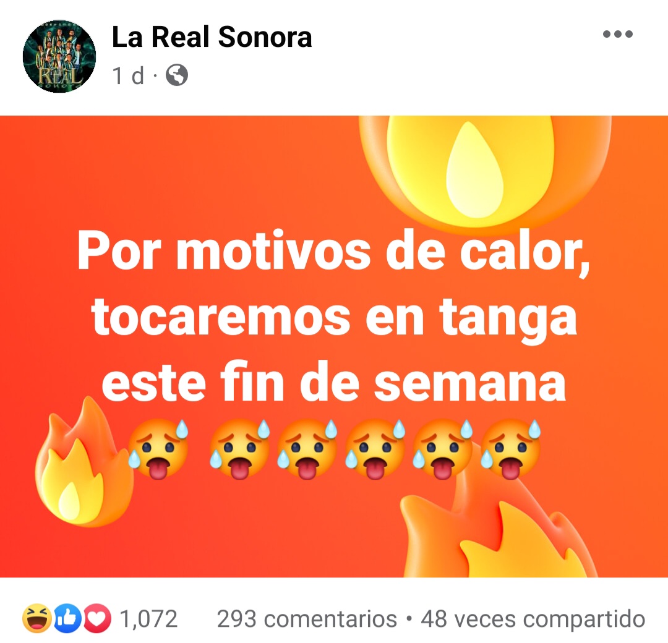Screen dimensions: 668x643
Task: Open the 48 veces compartido link
Action: click(533, 619)
